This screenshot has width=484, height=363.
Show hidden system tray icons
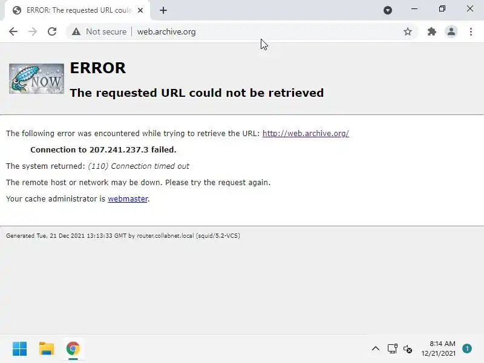coord(375,349)
